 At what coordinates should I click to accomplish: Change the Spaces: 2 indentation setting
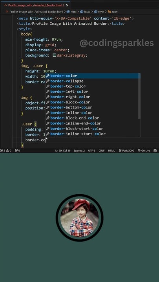tap(79, 150)
